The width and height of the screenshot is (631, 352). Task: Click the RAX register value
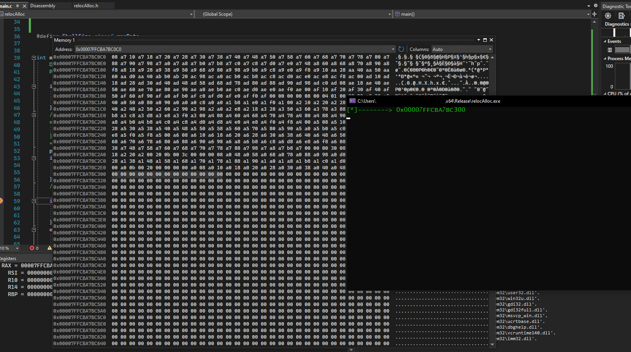click(x=36, y=265)
